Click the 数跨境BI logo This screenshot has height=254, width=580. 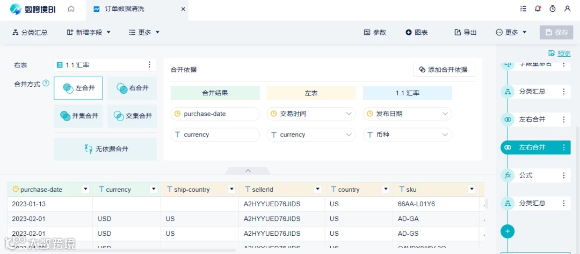pyautogui.click(x=33, y=9)
